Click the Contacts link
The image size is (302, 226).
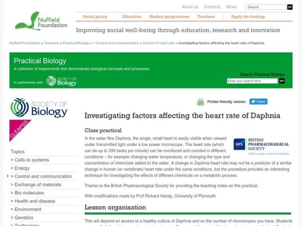tap(212, 6)
